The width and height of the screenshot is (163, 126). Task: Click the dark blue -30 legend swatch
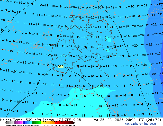click(x=24, y=123)
